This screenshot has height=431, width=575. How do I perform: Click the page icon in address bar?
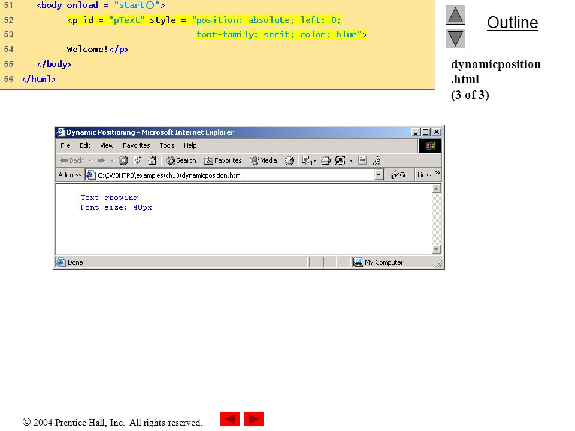90,175
